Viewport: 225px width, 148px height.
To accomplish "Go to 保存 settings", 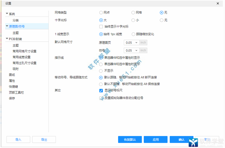I will (x=12, y=98).
